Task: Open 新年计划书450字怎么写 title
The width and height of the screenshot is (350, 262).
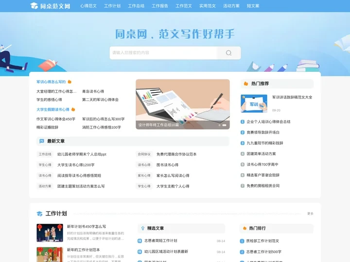Action: click(87, 227)
